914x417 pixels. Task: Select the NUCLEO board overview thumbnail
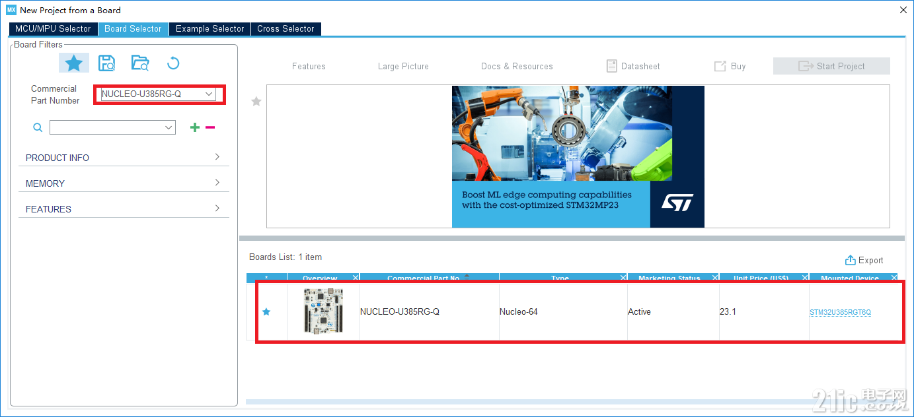(x=323, y=311)
